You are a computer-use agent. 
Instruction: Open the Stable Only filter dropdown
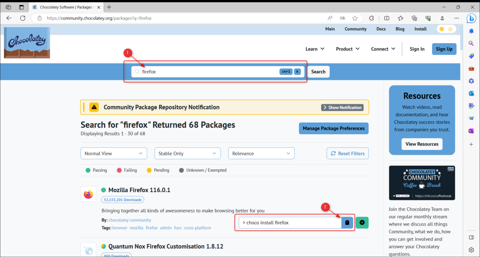(188, 153)
